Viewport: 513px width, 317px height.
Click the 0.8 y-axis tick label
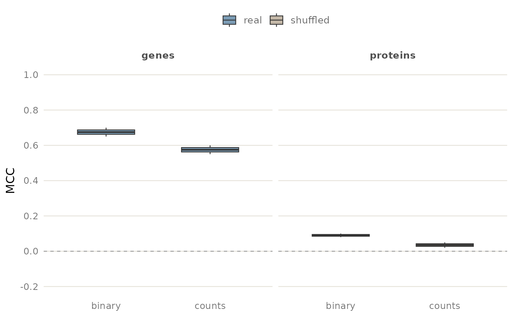tap(30, 110)
